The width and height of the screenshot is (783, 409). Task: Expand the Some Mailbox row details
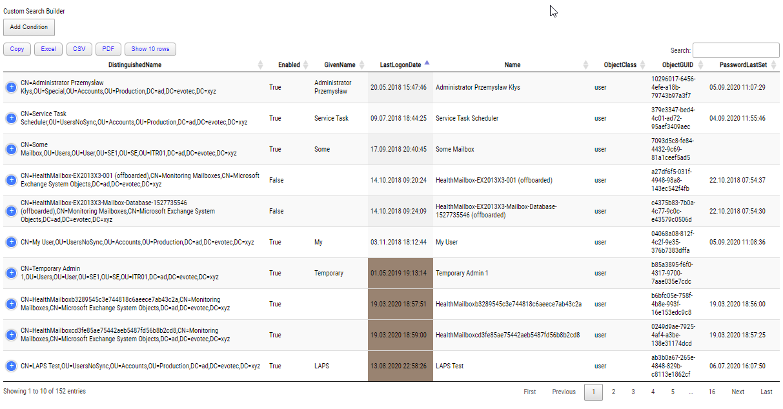pyautogui.click(x=10, y=149)
